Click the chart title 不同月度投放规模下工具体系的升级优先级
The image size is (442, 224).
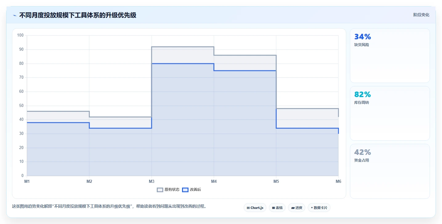click(78, 15)
